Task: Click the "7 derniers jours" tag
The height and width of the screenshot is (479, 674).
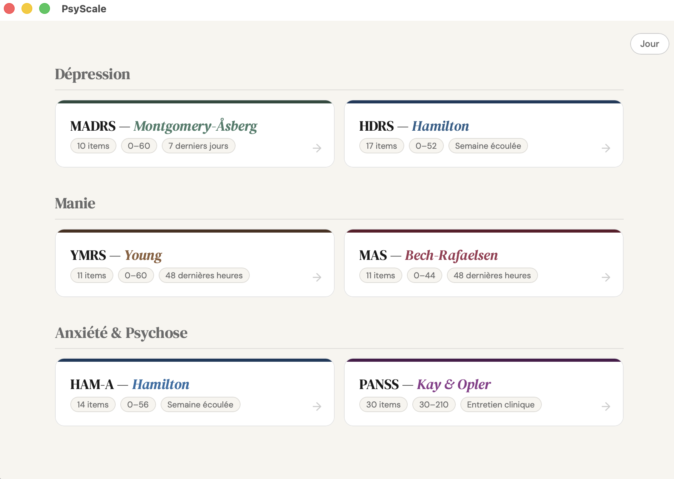Action: [x=198, y=146]
